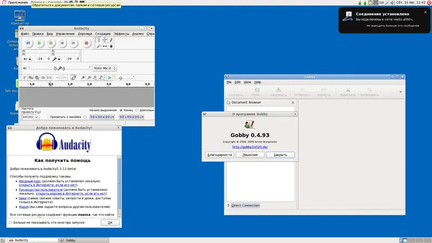432x243 pixels.
Task: Click the Cut scissors icon in Audacity
Action: pos(25,78)
